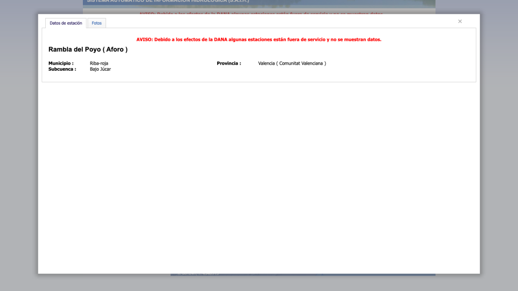Close the station details dialog
Screen dimensions: 518x291
coord(460,22)
